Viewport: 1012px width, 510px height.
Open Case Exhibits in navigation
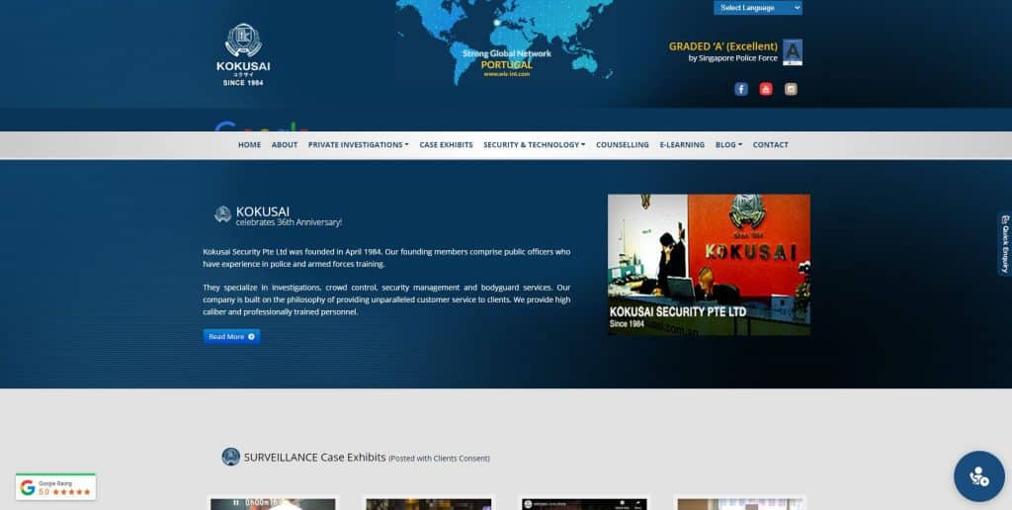coord(446,144)
